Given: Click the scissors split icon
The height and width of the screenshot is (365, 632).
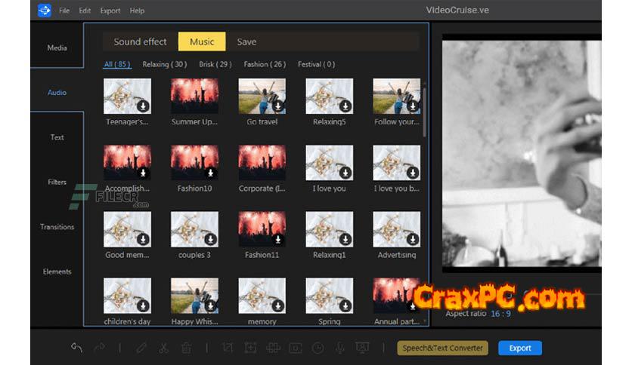Looking at the screenshot, I should pos(163,348).
